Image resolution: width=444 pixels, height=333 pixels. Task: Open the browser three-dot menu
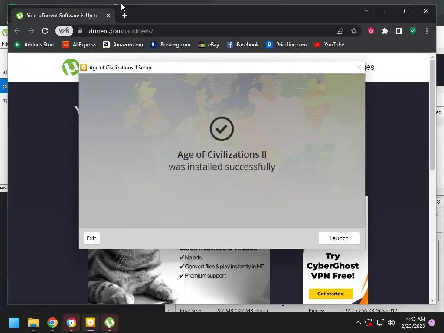(427, 31)
